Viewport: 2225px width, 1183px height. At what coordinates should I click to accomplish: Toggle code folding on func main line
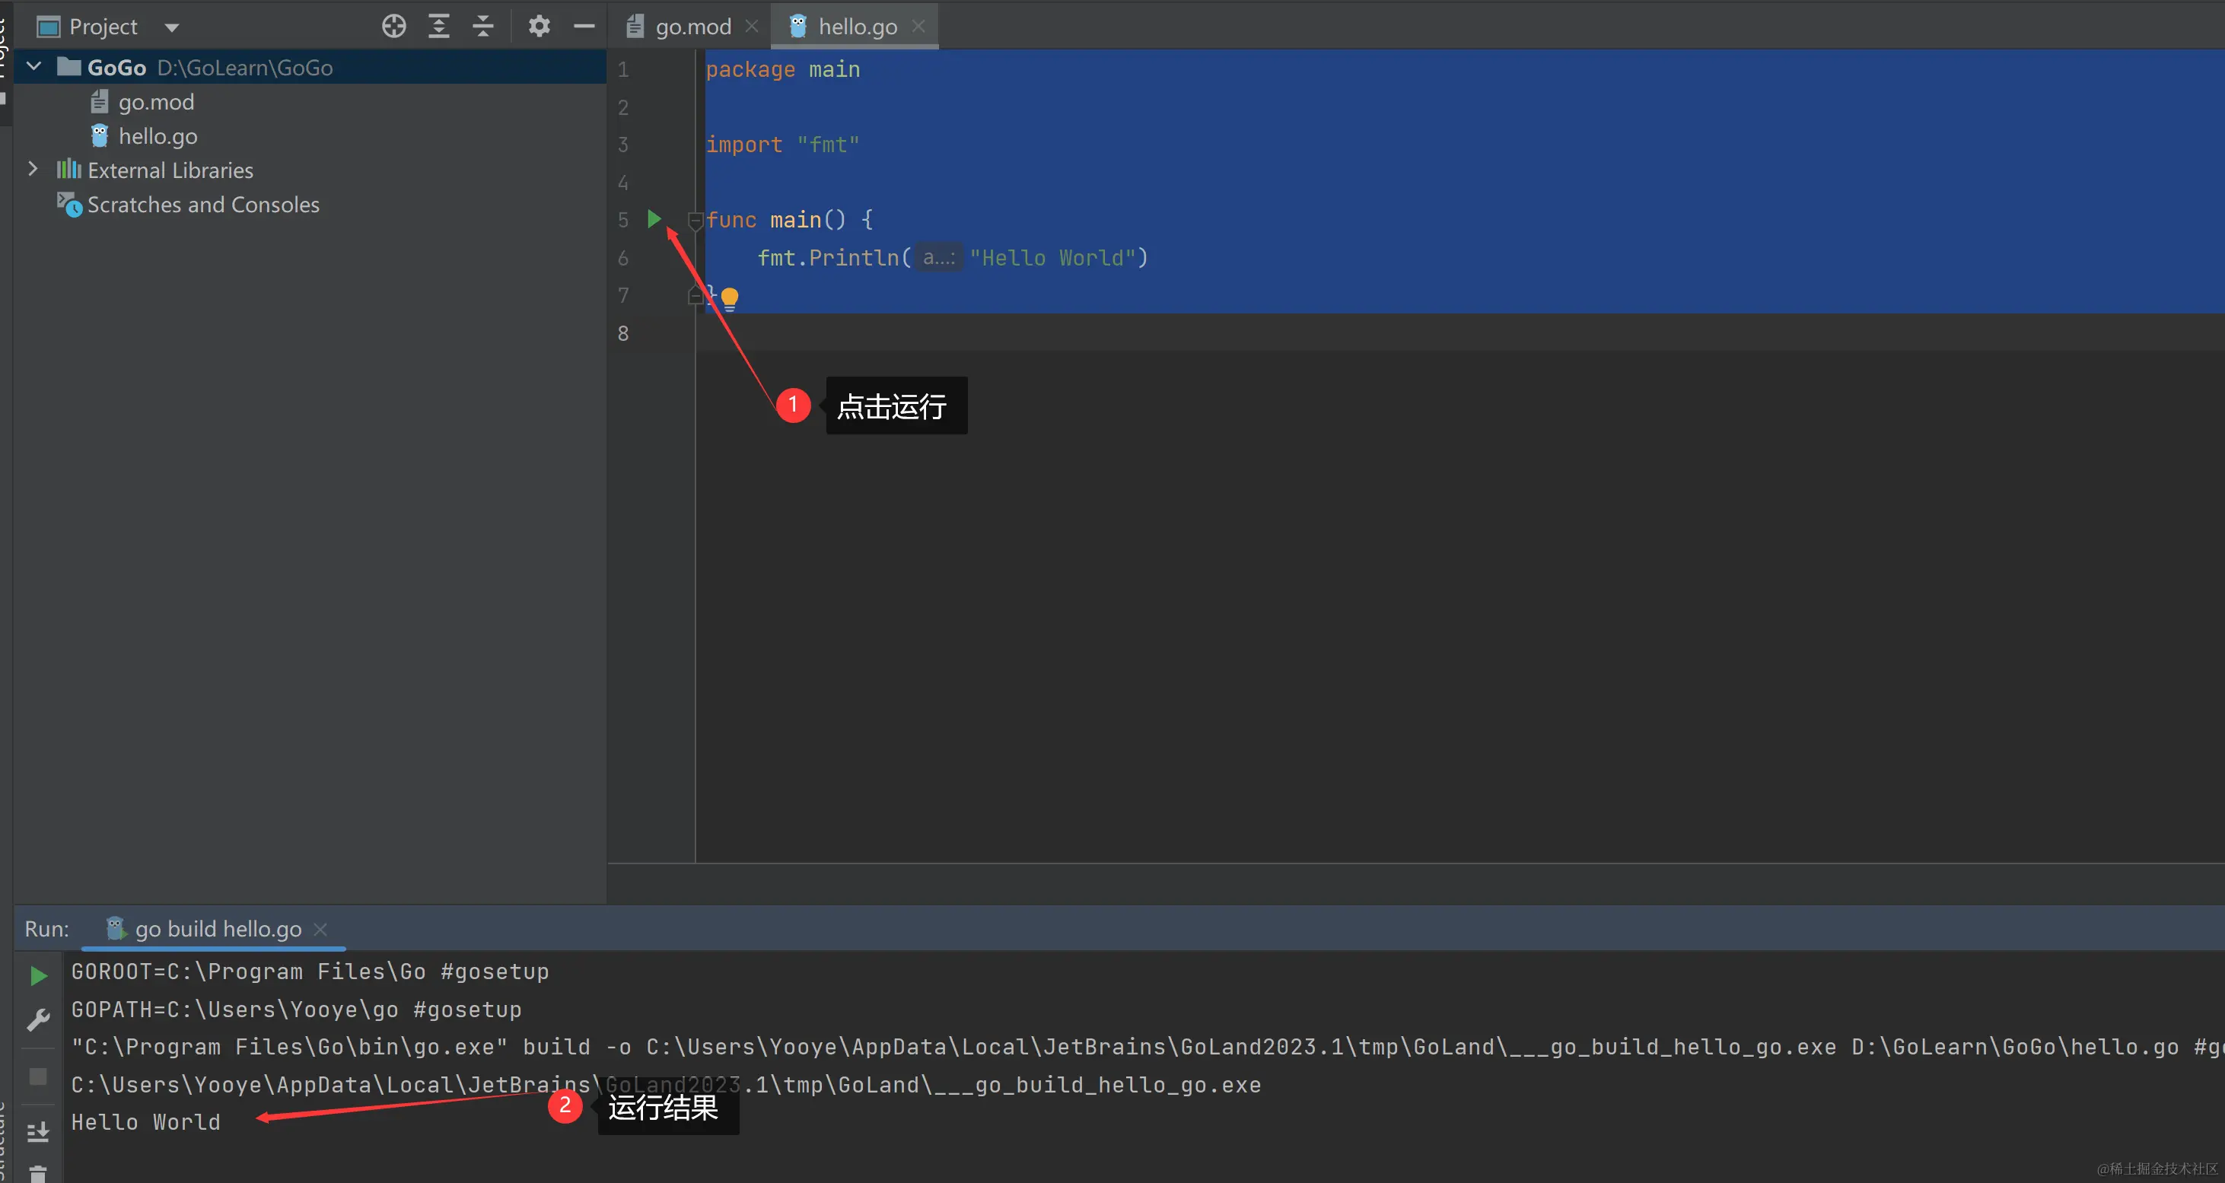point(695,220)
